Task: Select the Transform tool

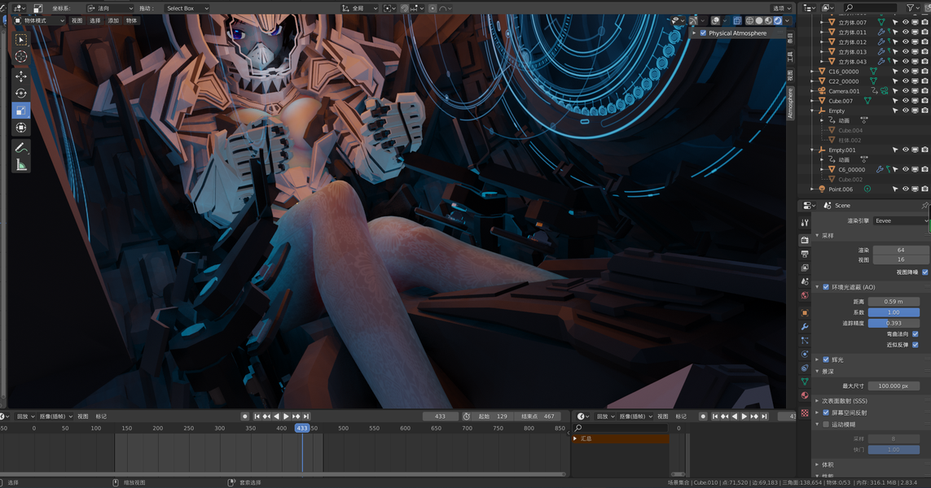Action: coord(21,128)
